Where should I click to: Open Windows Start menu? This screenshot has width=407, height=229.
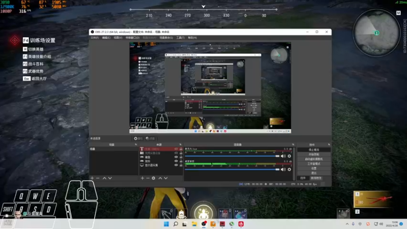click(166, 224)
